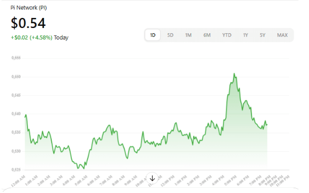Click the 0,550 y-axis label

16,77
